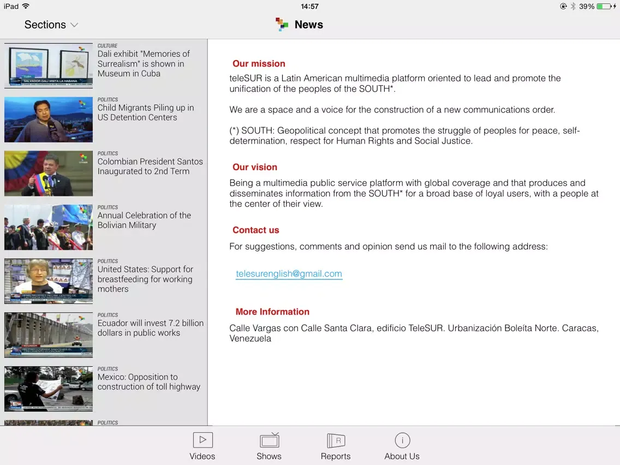The image size is (620, 465).
Task: Tap the 'Our mission' heading
Action: pyautogui.click(x=259, y=64)
